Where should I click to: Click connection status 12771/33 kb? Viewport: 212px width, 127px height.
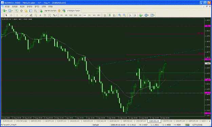click(197, 125)
